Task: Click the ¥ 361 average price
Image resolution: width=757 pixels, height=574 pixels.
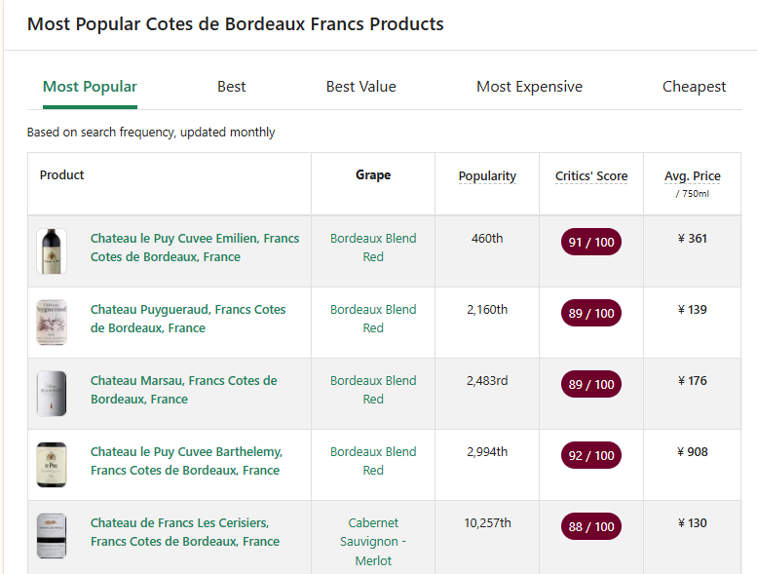Action: tap(693, 239)
